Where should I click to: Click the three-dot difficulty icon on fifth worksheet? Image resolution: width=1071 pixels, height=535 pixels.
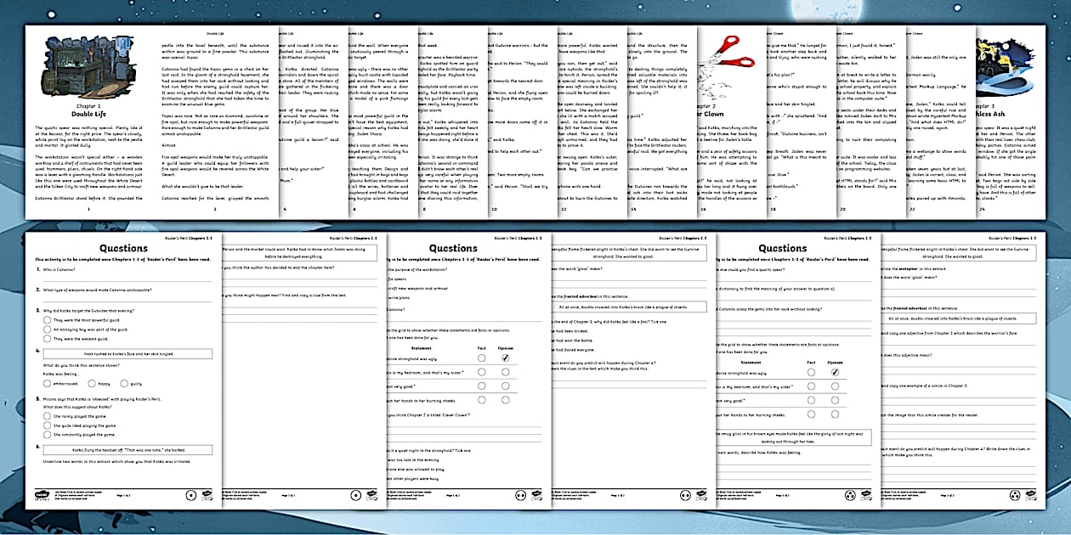850,494
